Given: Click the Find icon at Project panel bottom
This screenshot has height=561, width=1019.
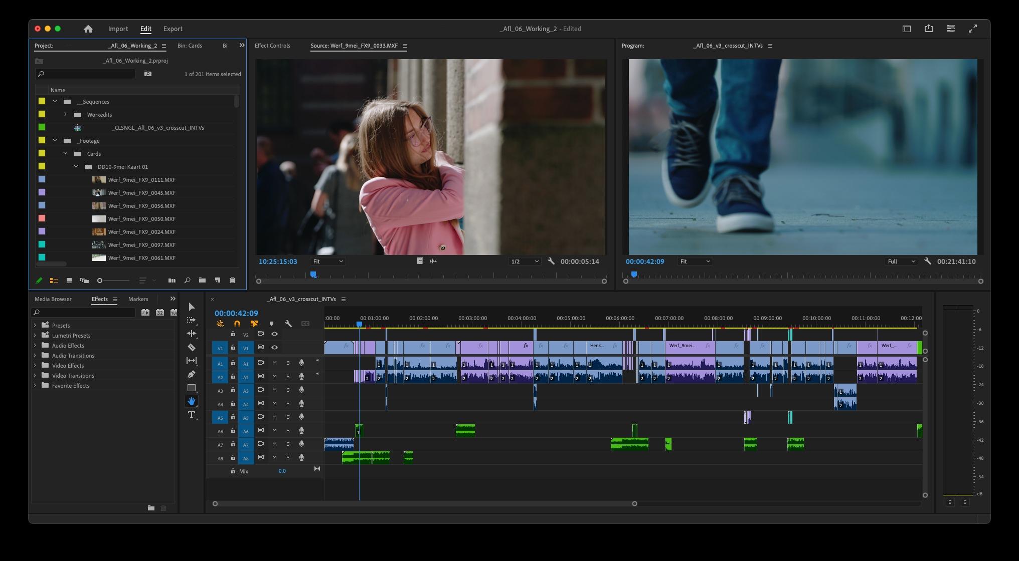Looking at the screenshot, I should (x=187, y=280).
